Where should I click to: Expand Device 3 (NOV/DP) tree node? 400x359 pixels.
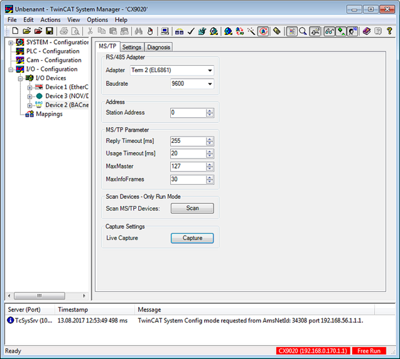coord(30,96)
